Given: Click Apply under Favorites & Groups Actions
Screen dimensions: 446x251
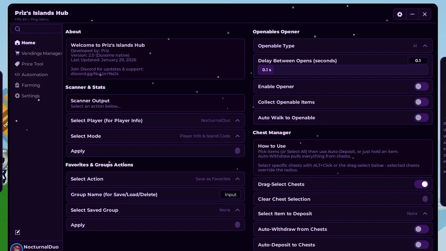Looking at the screenshot, I should pyautogui.click(x=155, y=225).
